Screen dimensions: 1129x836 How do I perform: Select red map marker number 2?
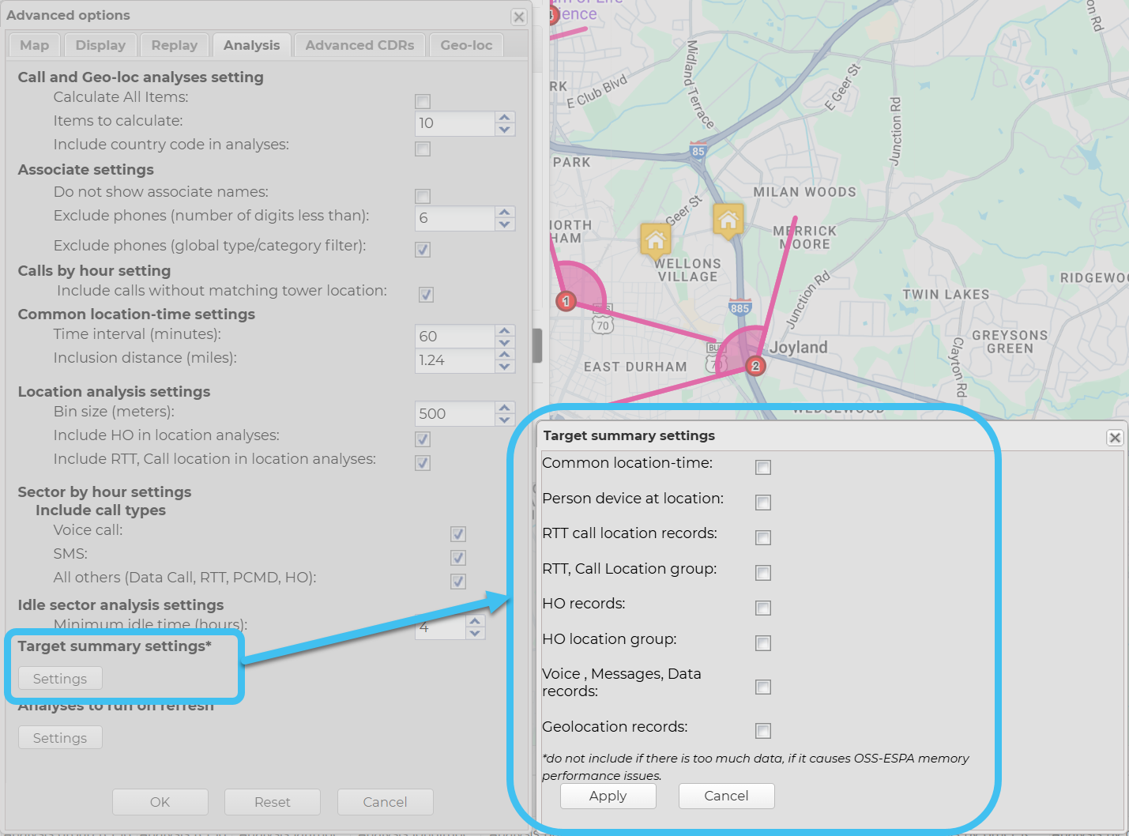tap(755, 366)
